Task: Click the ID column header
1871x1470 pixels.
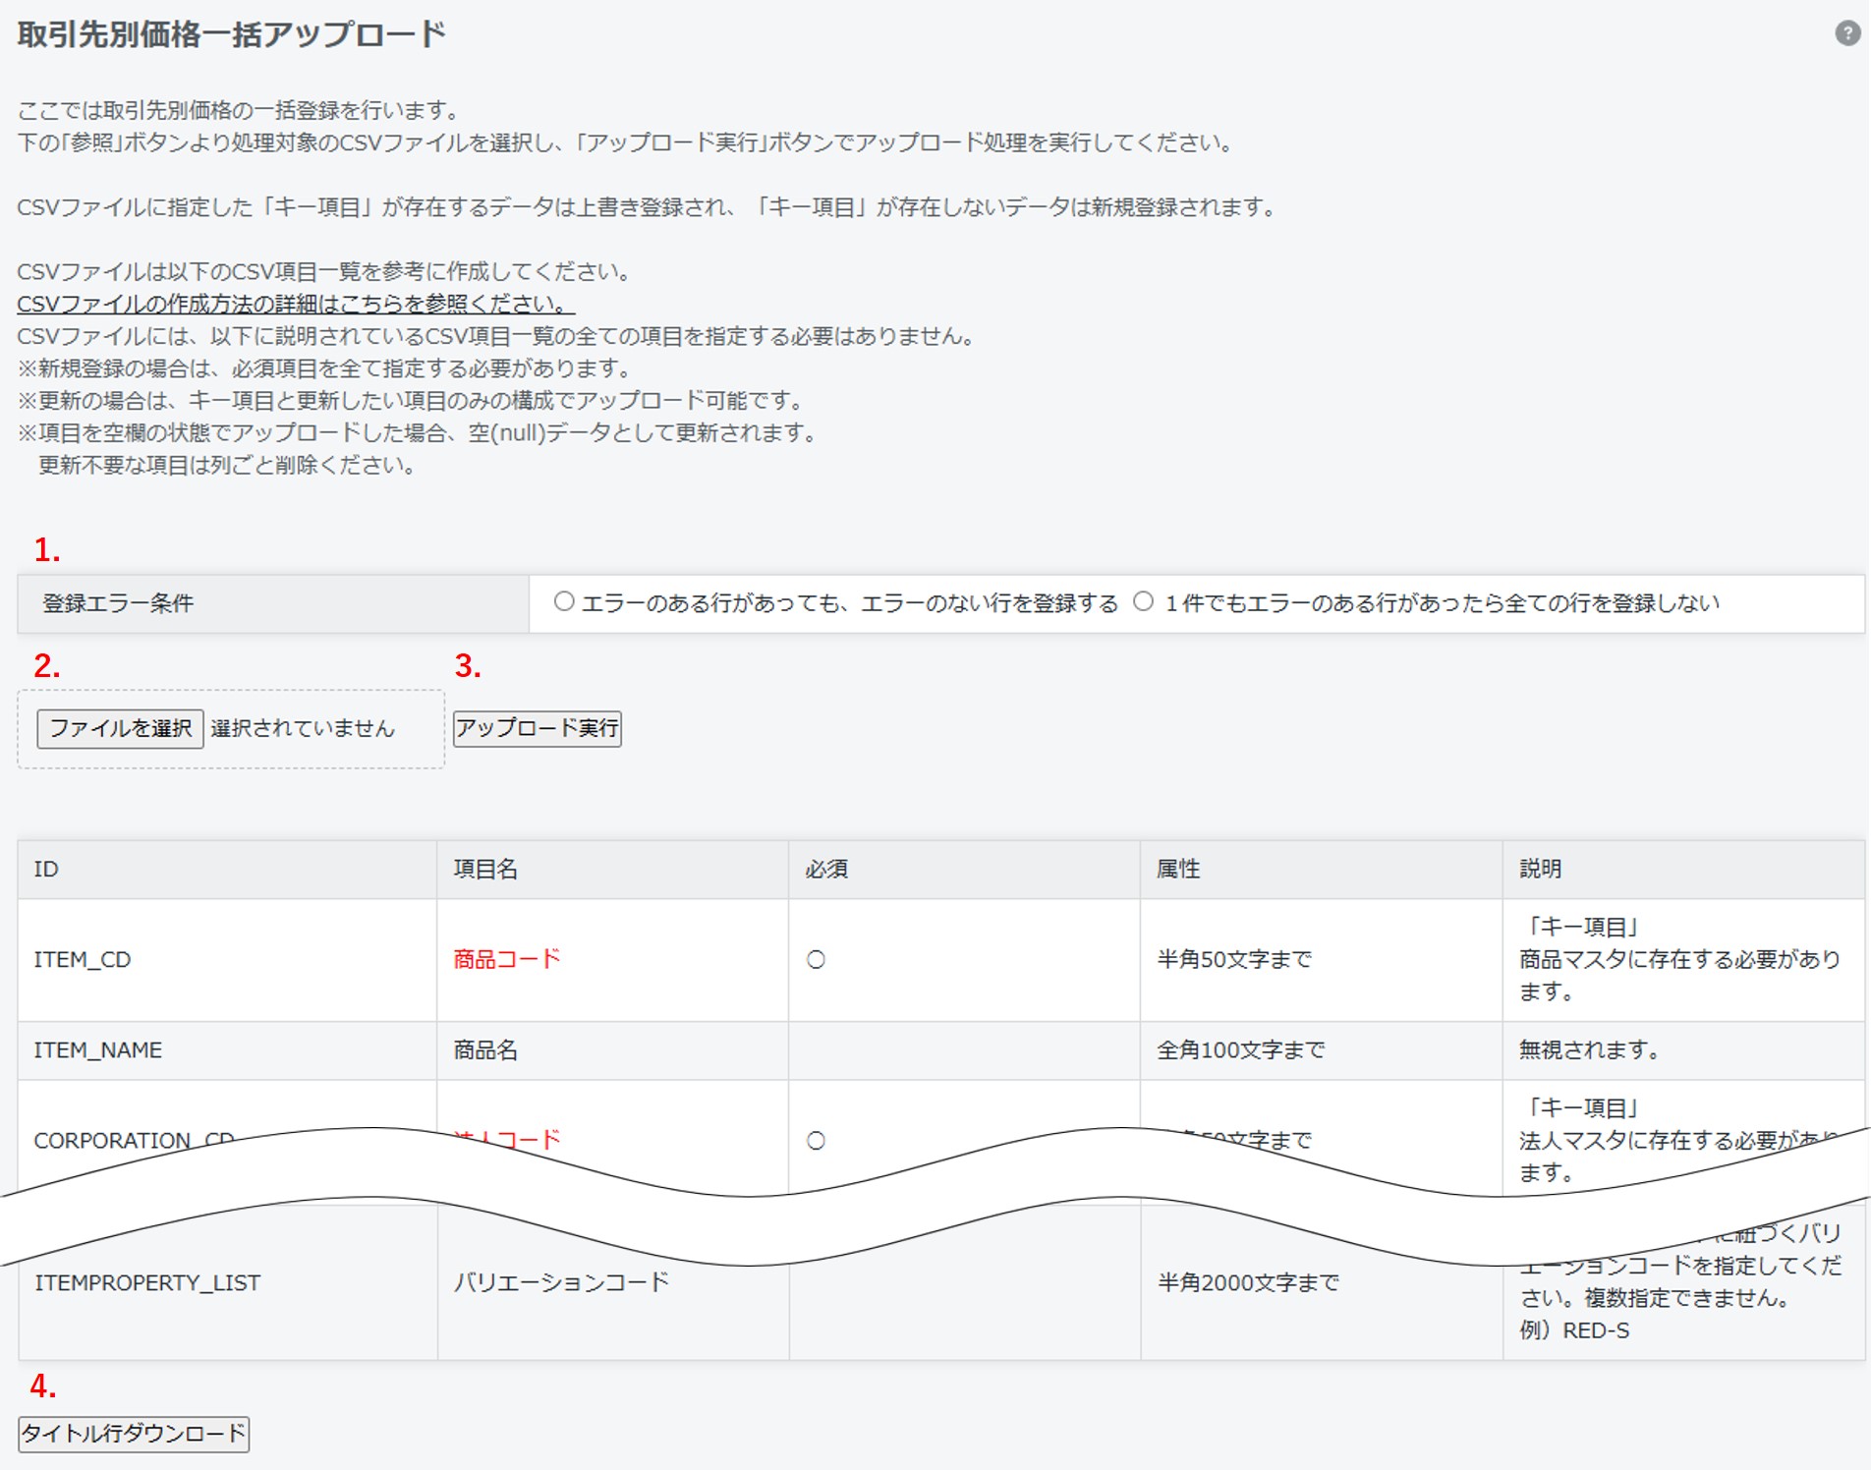Action: coord(46,869)
